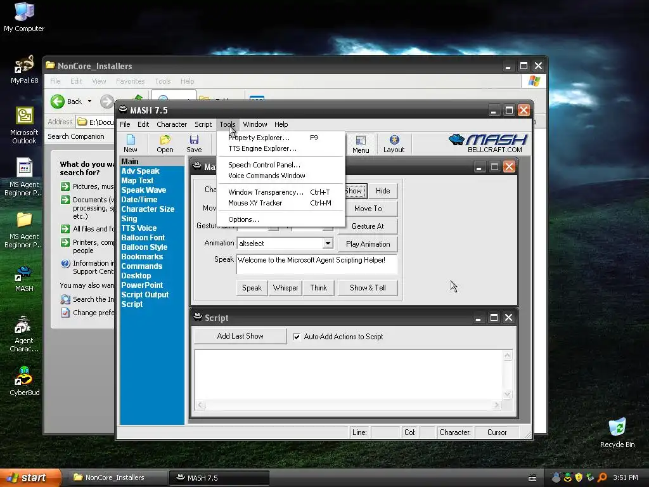Open a script with the Open toolbar icon
649x487 pixels.
(x=165, y=144)
